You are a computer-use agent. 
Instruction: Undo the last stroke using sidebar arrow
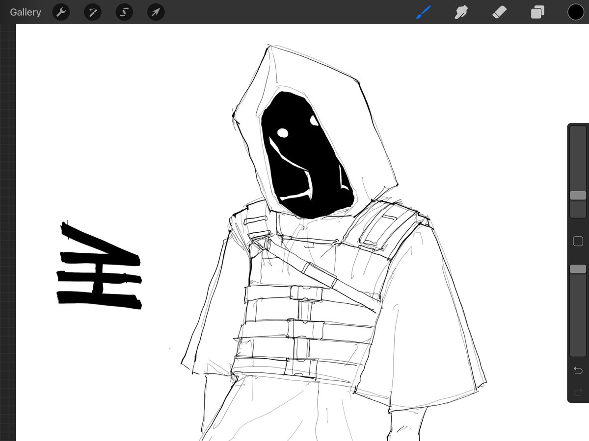click(x=578, y=370)
